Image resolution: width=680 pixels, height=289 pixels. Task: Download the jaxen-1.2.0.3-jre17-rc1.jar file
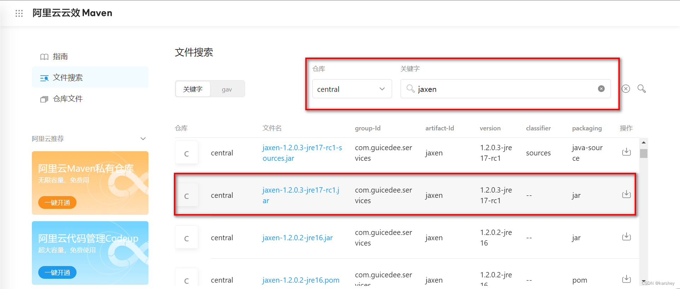pyautogui.click(x=627, y=194)
